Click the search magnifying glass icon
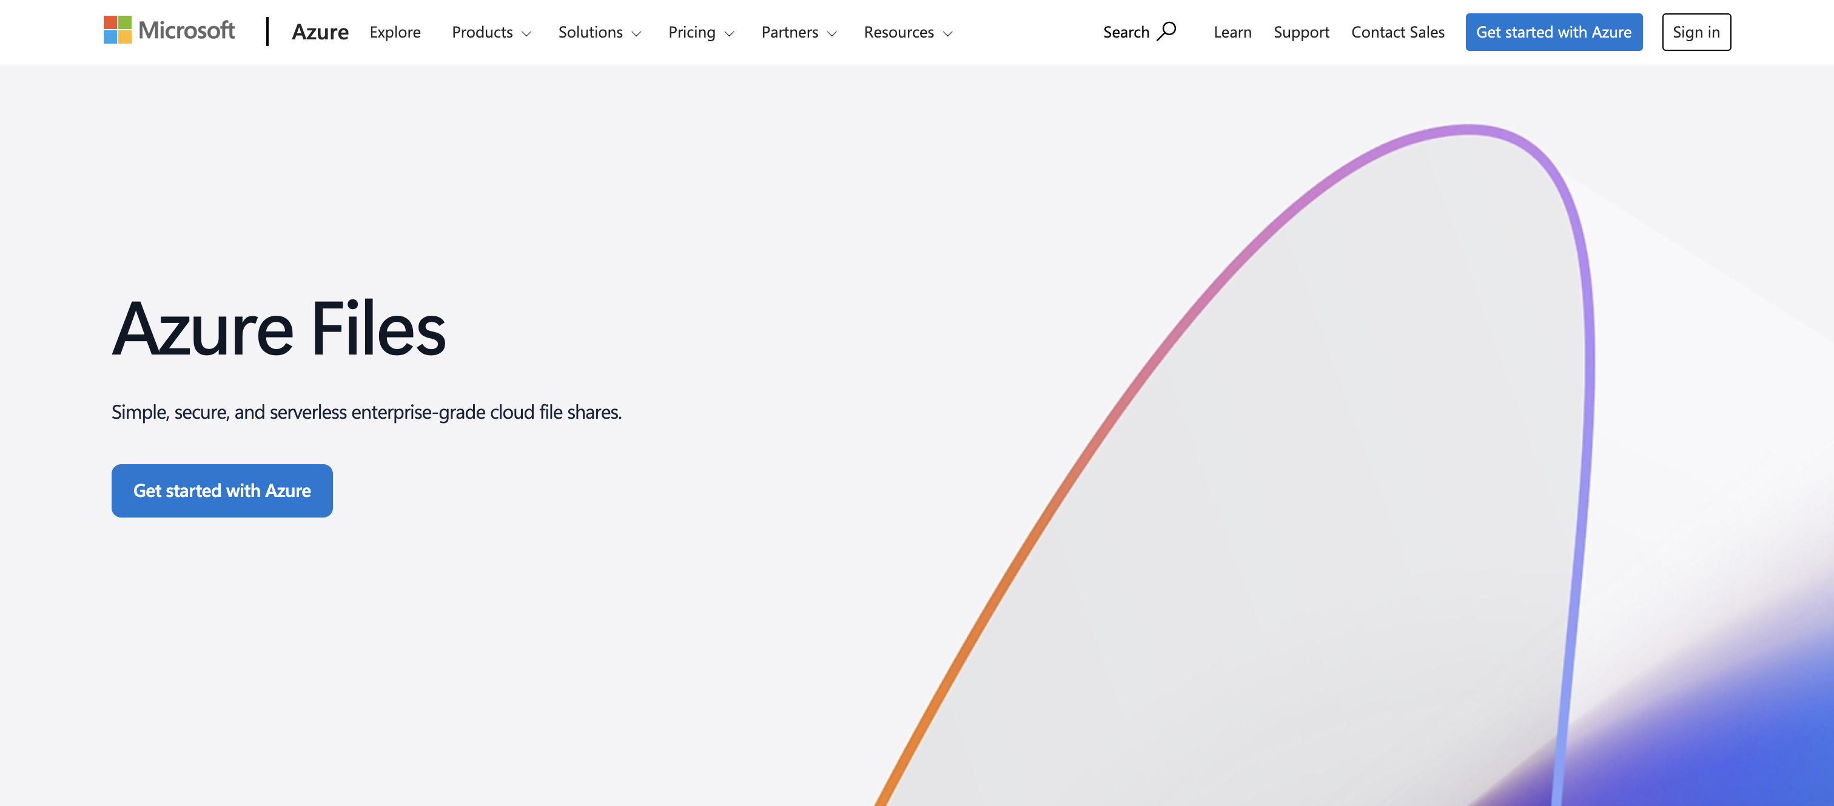This screenshot has height=806, width=1834. point(1166,32)
